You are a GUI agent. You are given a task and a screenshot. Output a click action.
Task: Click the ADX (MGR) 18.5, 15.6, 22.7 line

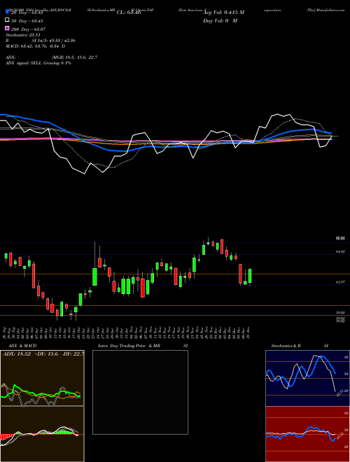pyautogui.click(x=52, y=57)
